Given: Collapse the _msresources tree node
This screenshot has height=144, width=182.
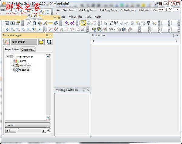Looking at the screenshot, I should [7, 57].
